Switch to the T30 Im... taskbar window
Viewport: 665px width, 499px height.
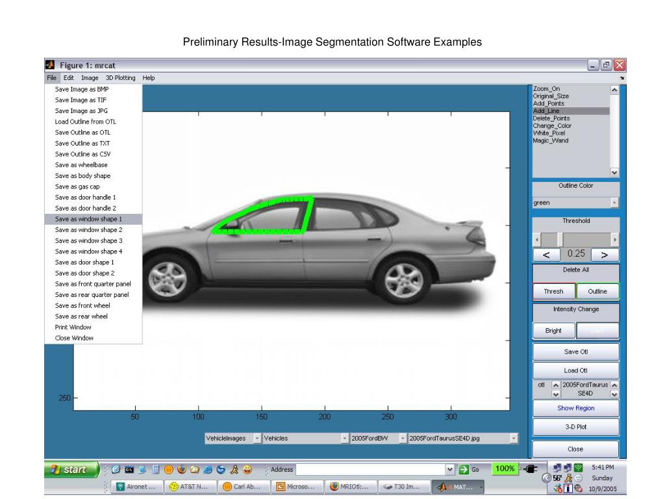pyautogui.click(x=405, y=487)
